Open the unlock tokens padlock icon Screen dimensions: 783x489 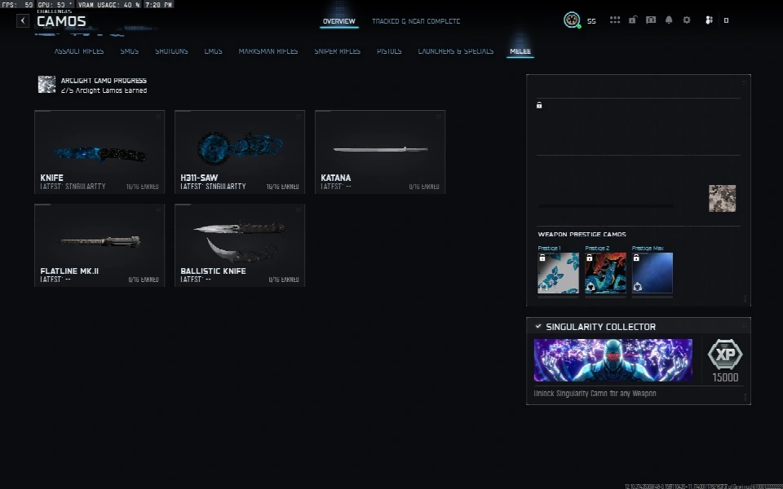tap(633, 20)
